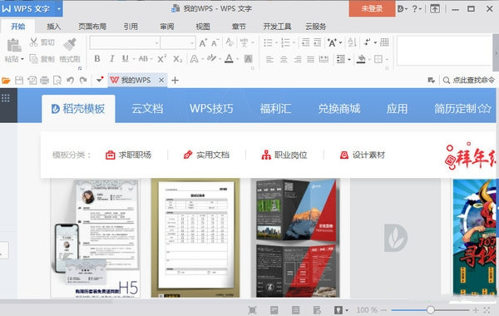This screenshot has height=316, width=499.
Task: Click the distributed alignment icon
Action: [324, 59]
